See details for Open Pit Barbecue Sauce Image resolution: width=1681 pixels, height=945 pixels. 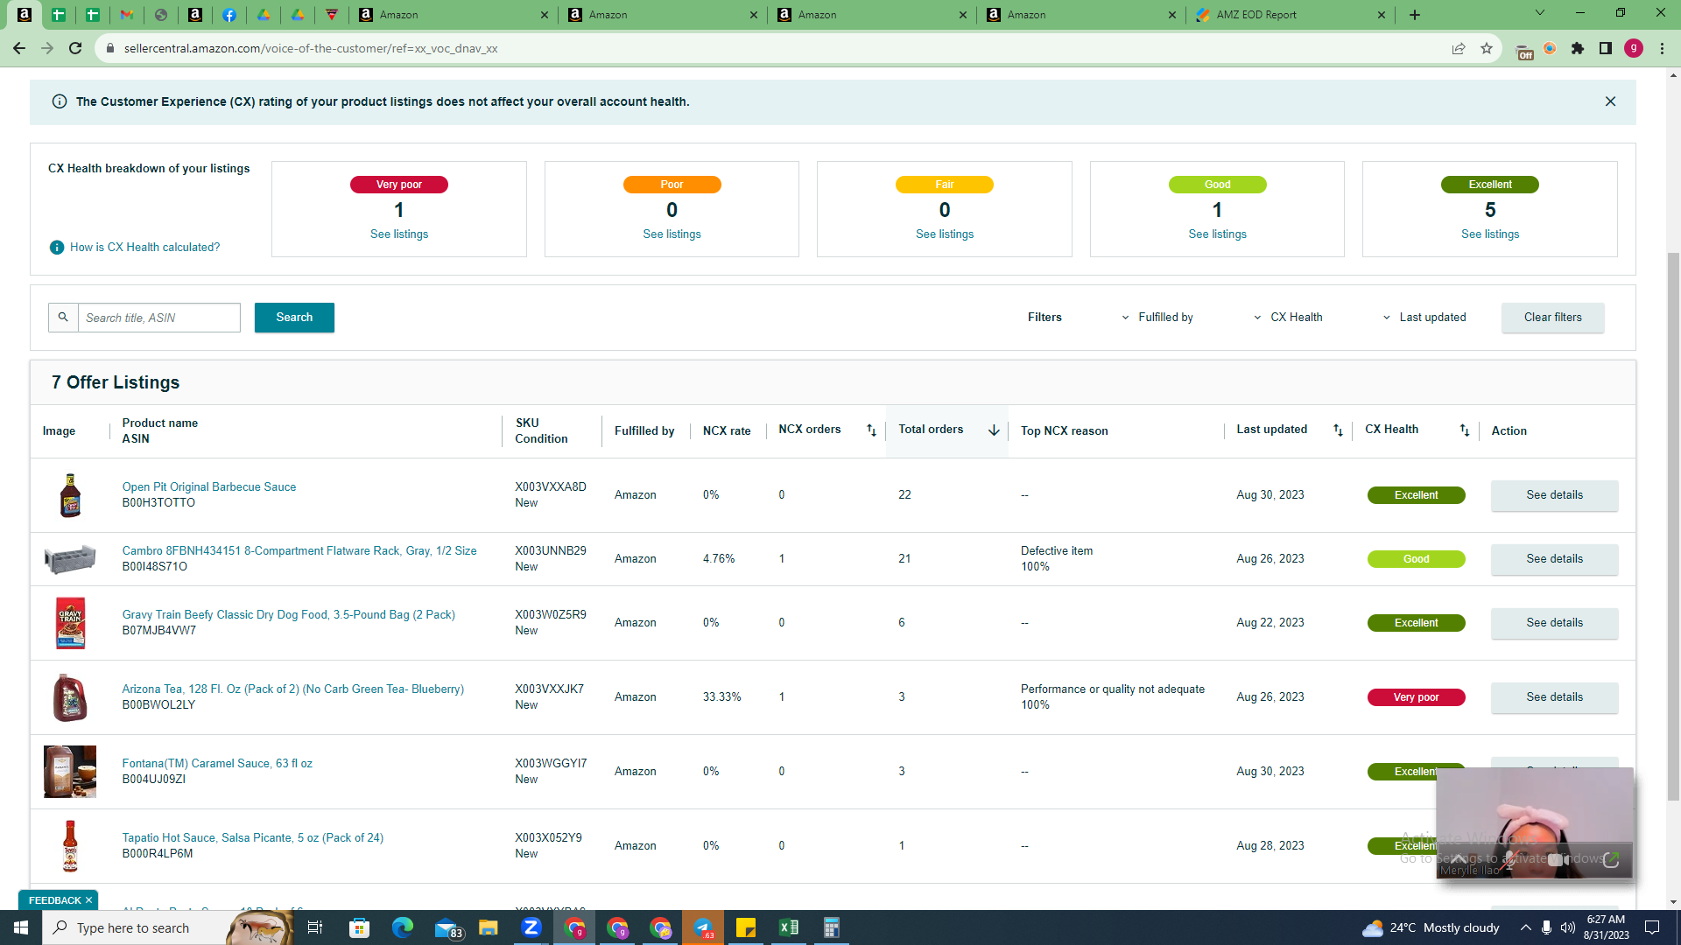[x=1554, y=495]
